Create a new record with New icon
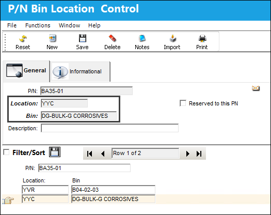271x215 pixels. pos(52,42)
